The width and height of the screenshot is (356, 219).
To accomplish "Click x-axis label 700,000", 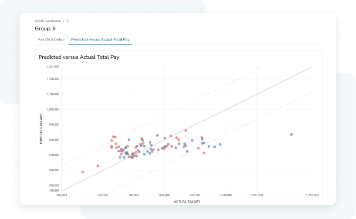I will (x=133, y=195).
